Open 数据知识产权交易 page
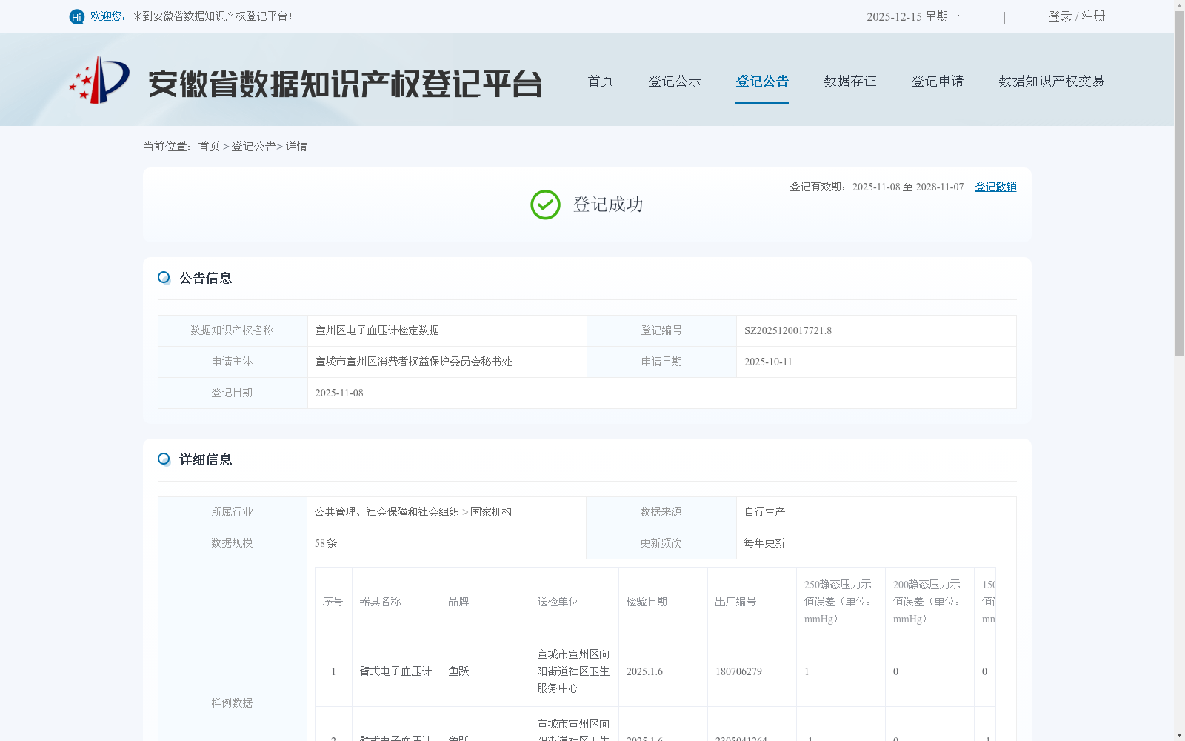1185x741 pixels. point(1051,82)
